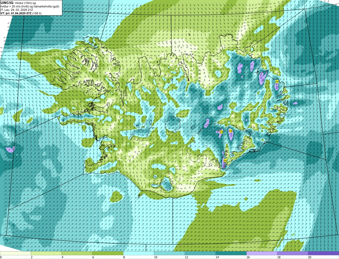
Task: Click the legend scale value 20
Action: 309,257
